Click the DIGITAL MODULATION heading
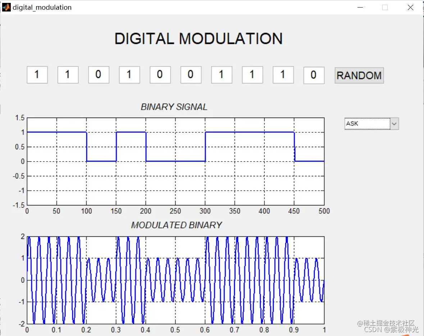 199,38
